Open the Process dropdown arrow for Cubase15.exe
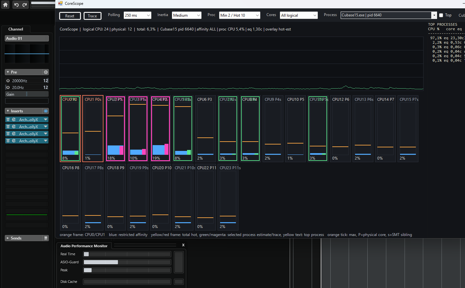Image resolution: width=465 pixels, height=288 pixels. [x=434, y=15]
